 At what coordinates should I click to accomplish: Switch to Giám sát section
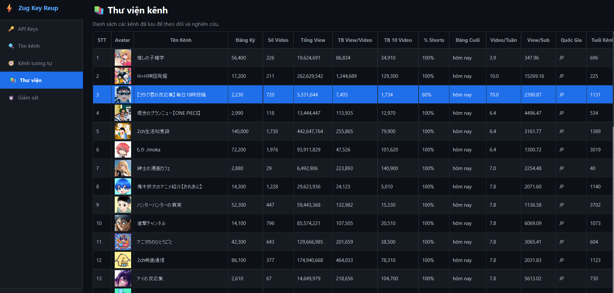pos(41,97)
